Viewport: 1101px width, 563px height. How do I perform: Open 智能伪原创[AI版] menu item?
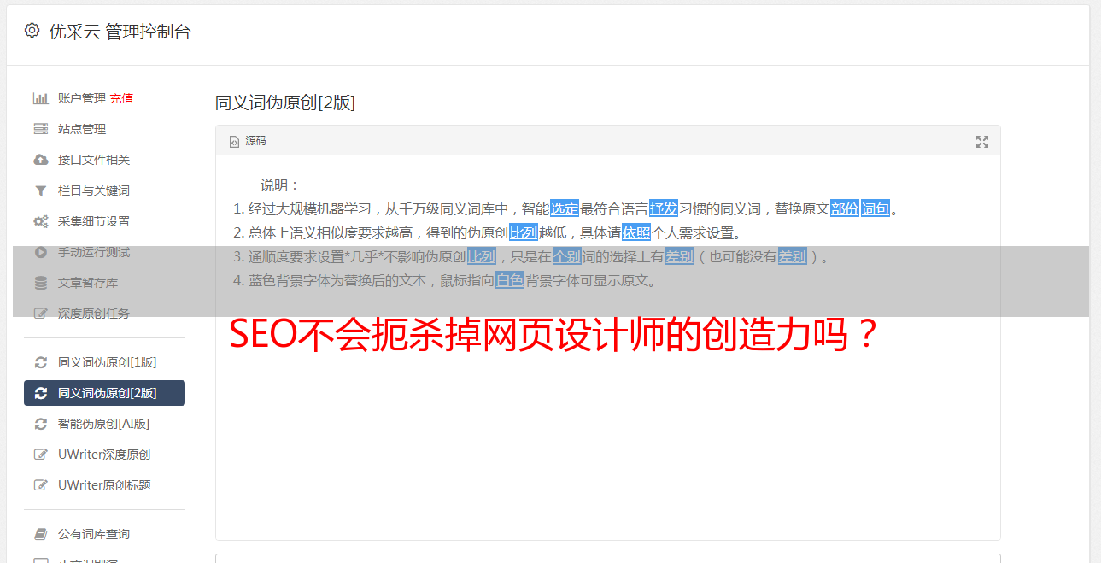104,424
